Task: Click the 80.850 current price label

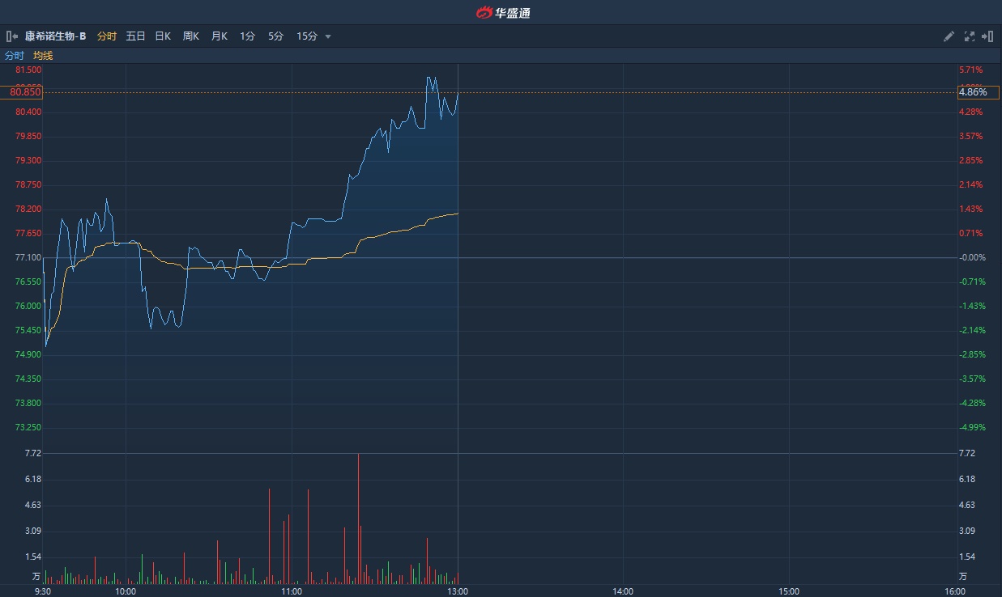Action: (x=25, y=92)
